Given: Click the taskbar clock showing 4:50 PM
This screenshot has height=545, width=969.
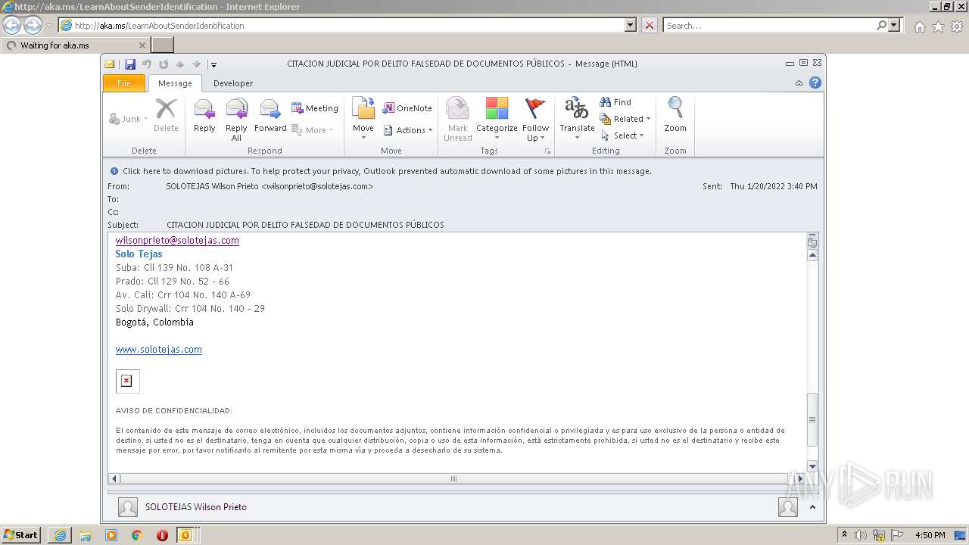Looking at the screenshot, I should (x=930, y=535).
